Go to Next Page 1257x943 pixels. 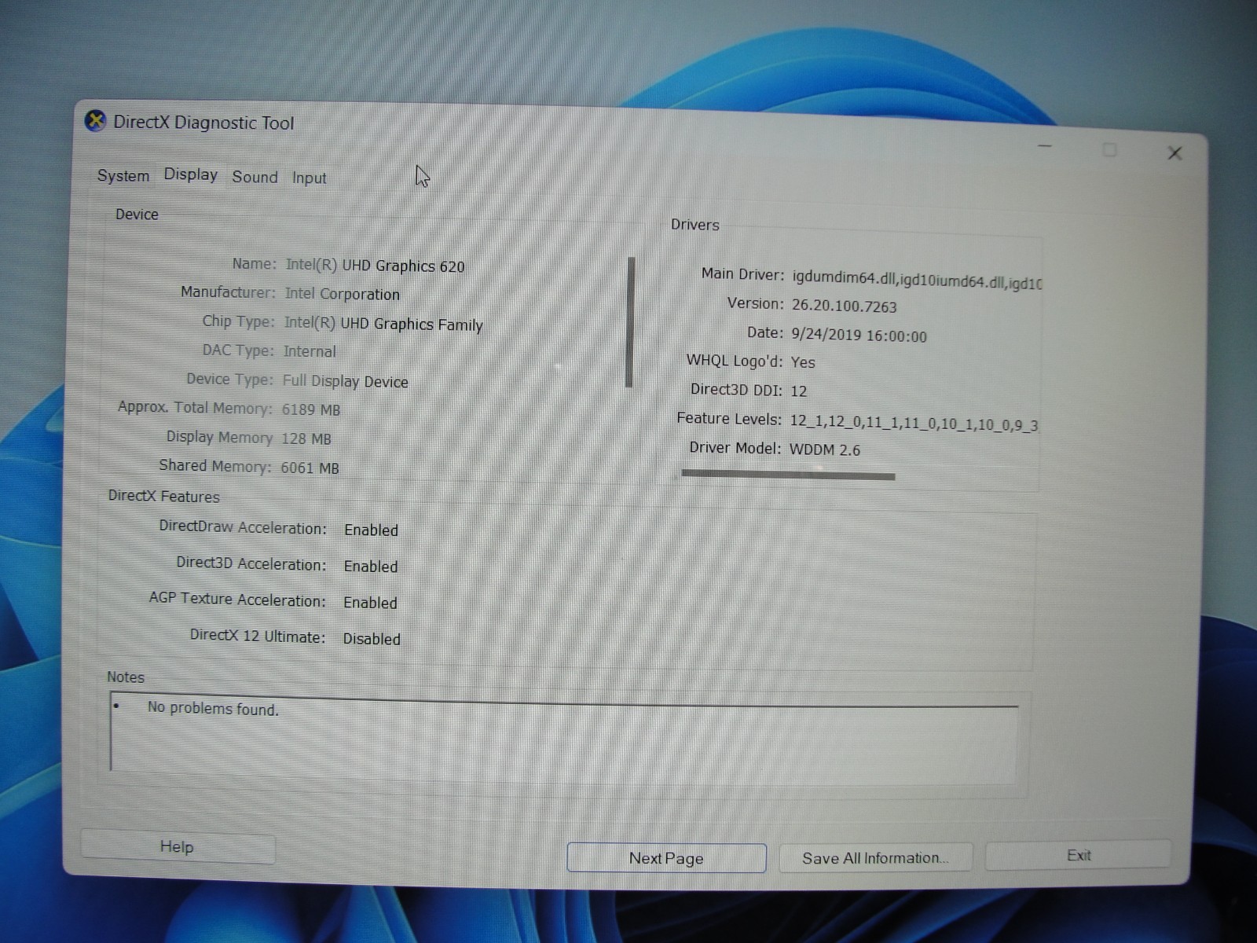(x=666, y=858)
